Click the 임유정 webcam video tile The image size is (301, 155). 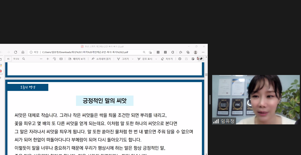point(256,100)
